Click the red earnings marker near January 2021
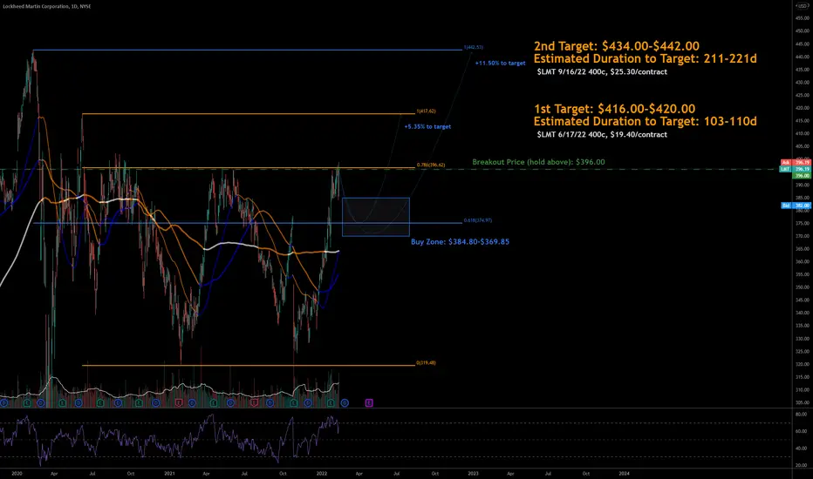 (179, 402)
